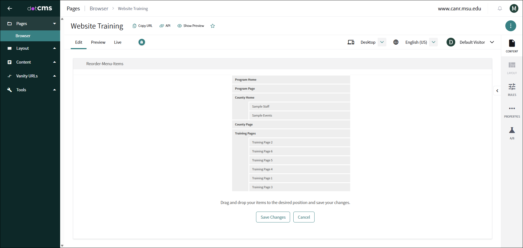Viewport: 523px width, 248px height.
Task: Switch to the Live tab
Action: tap(118, 42)
